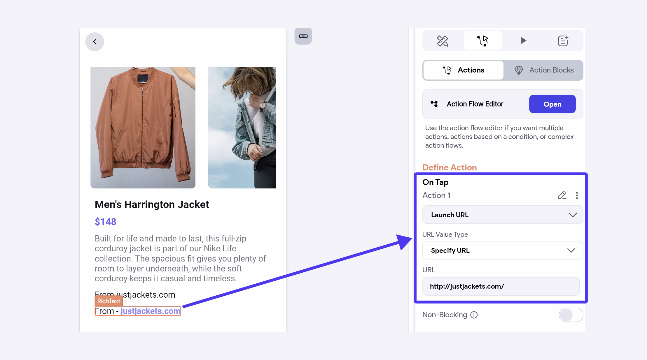Select the RichText widget label
This screenshot has height=360, width=647.
[109, 301]
